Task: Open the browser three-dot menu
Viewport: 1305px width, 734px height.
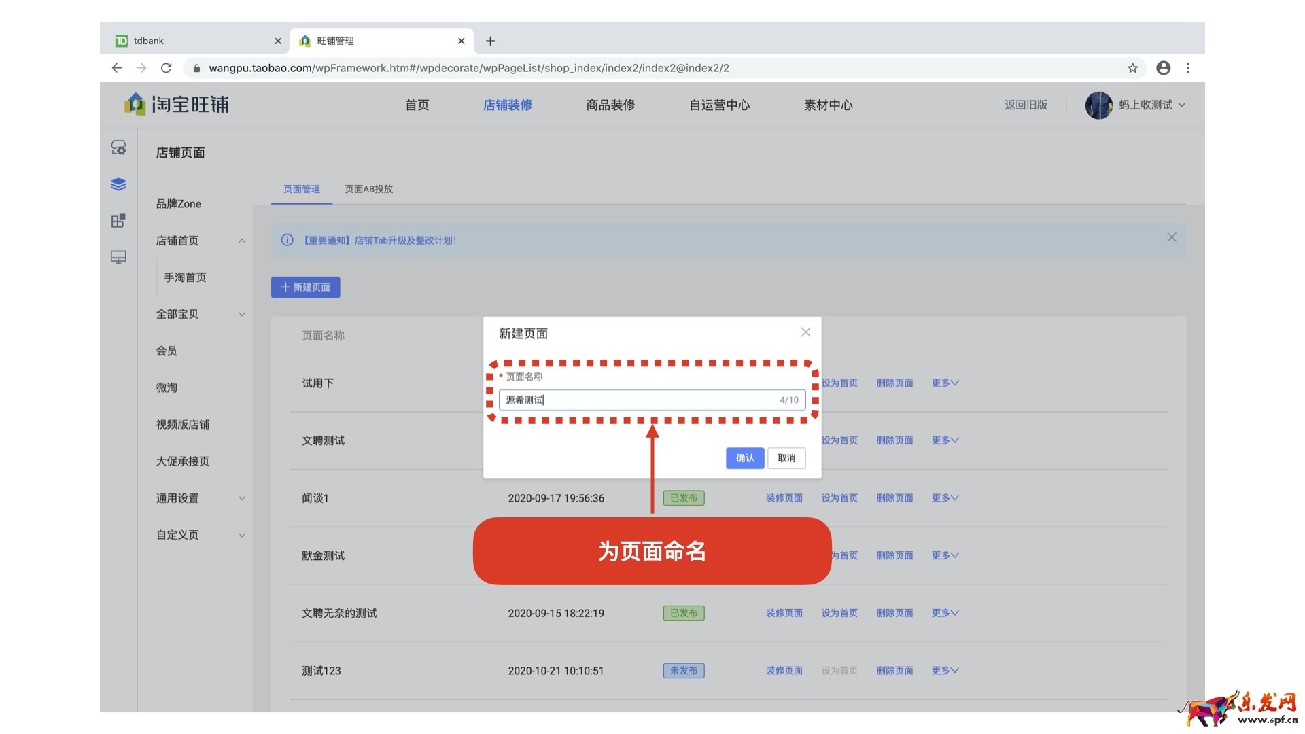Action: point(1188,68)
